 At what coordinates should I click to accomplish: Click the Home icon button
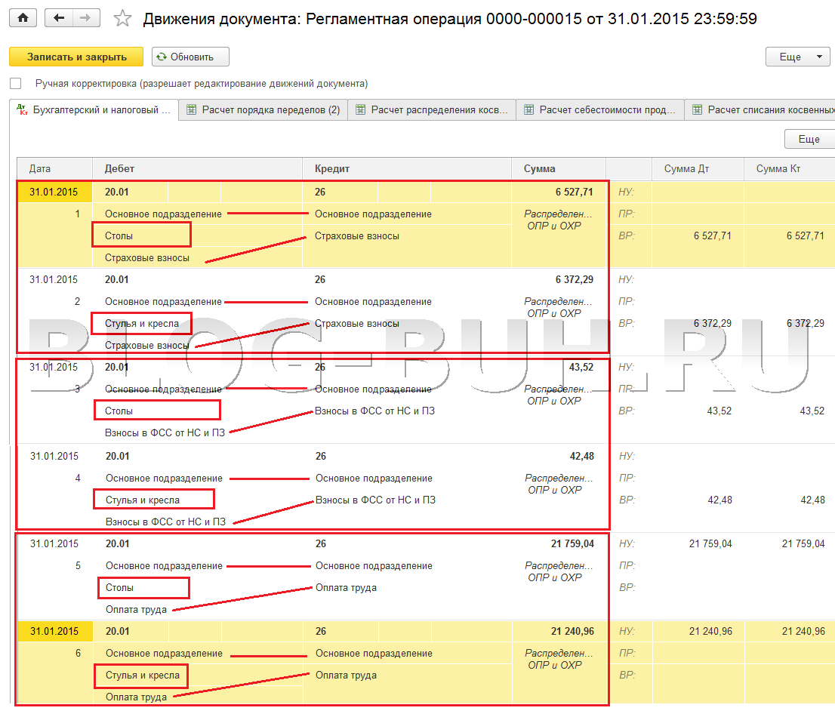23,18
